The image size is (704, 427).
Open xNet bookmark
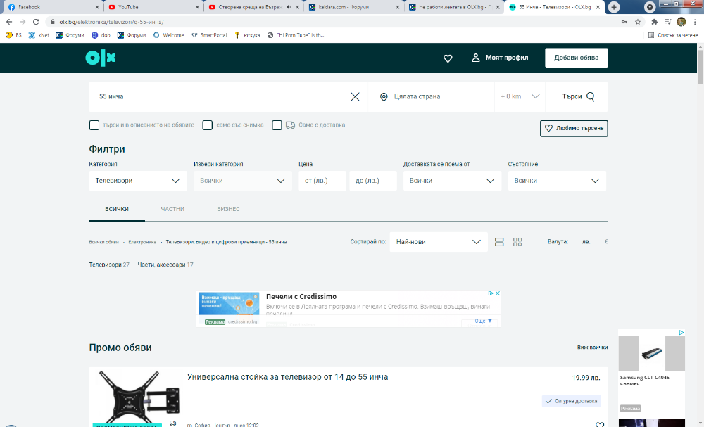(x=39, y=35)
